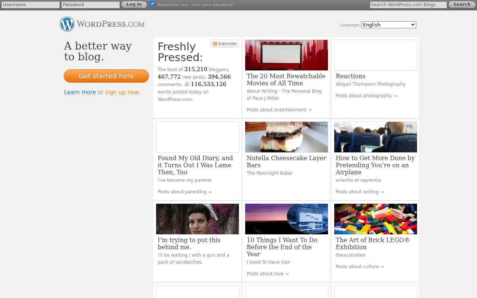Click the Password field
Screen dimensions: 477x298
pos(91,5)
